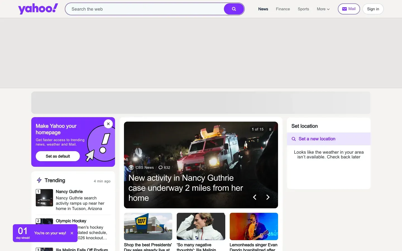Click the CBS News publisher icon
This screenshot has width=402, height=251.
point(131,167)
